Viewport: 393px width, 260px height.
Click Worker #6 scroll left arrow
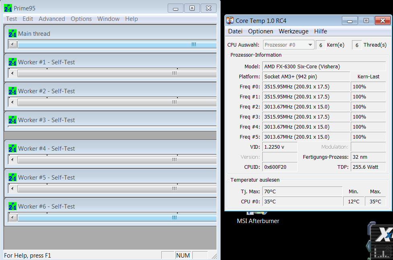pos(12,218)
